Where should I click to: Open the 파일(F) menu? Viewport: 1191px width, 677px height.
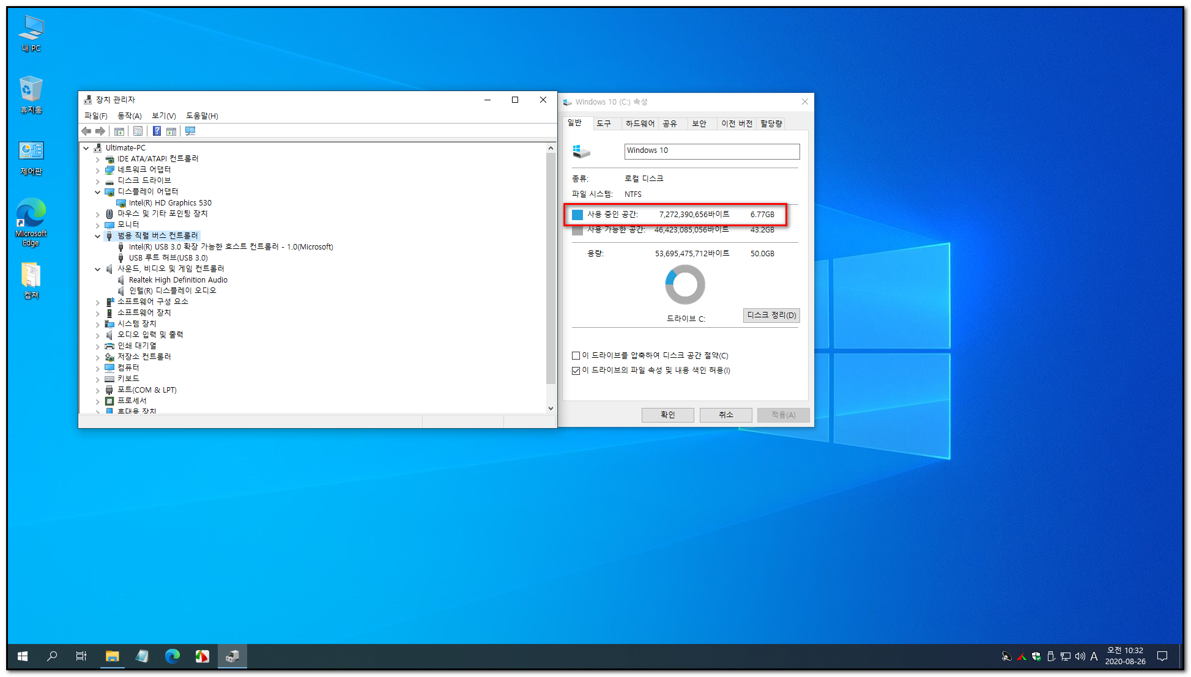(95, 116)
